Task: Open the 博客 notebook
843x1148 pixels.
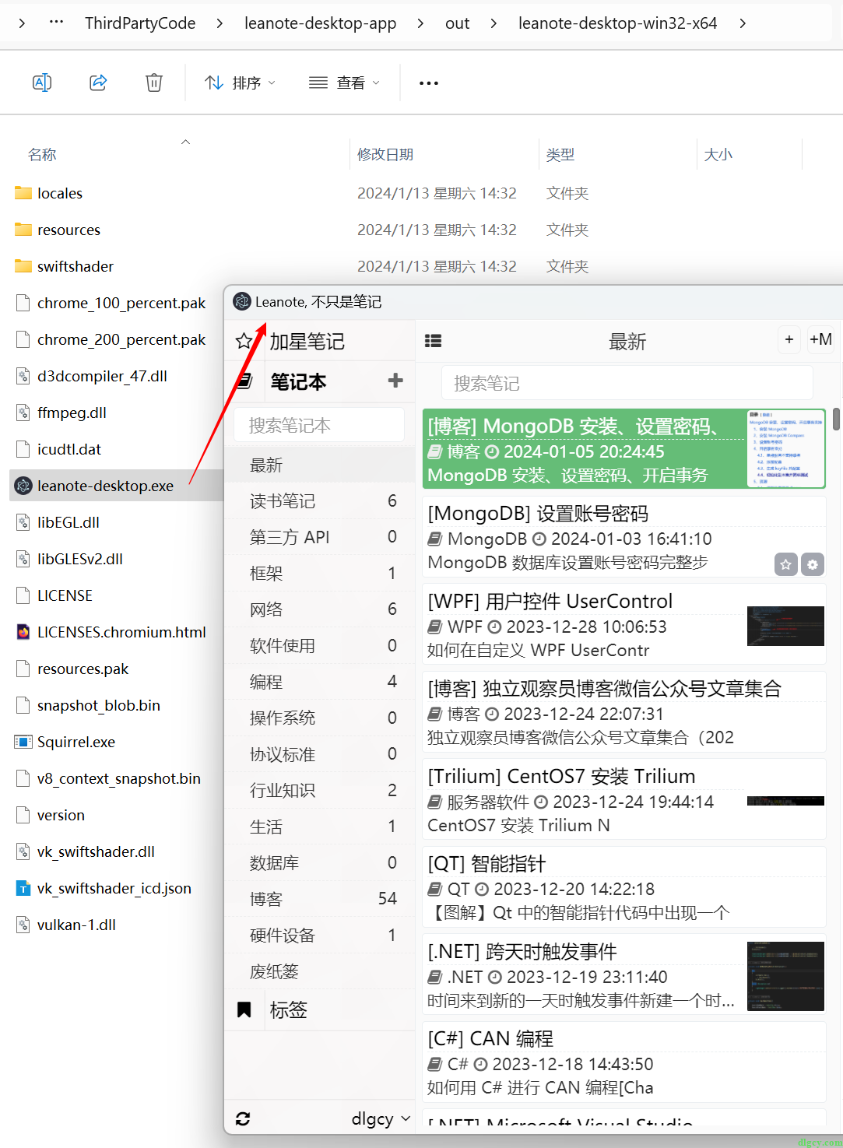Action: tap(320, 899)
